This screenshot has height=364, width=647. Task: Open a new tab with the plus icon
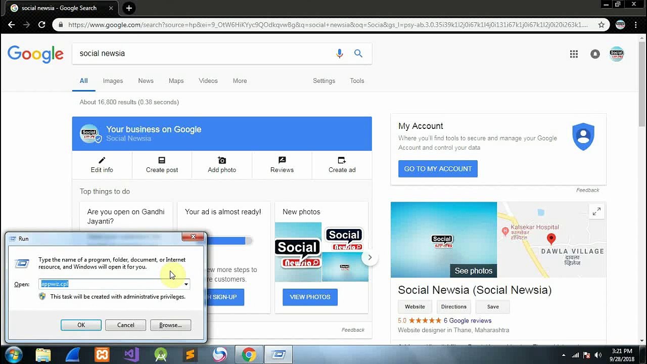[129, 8]
